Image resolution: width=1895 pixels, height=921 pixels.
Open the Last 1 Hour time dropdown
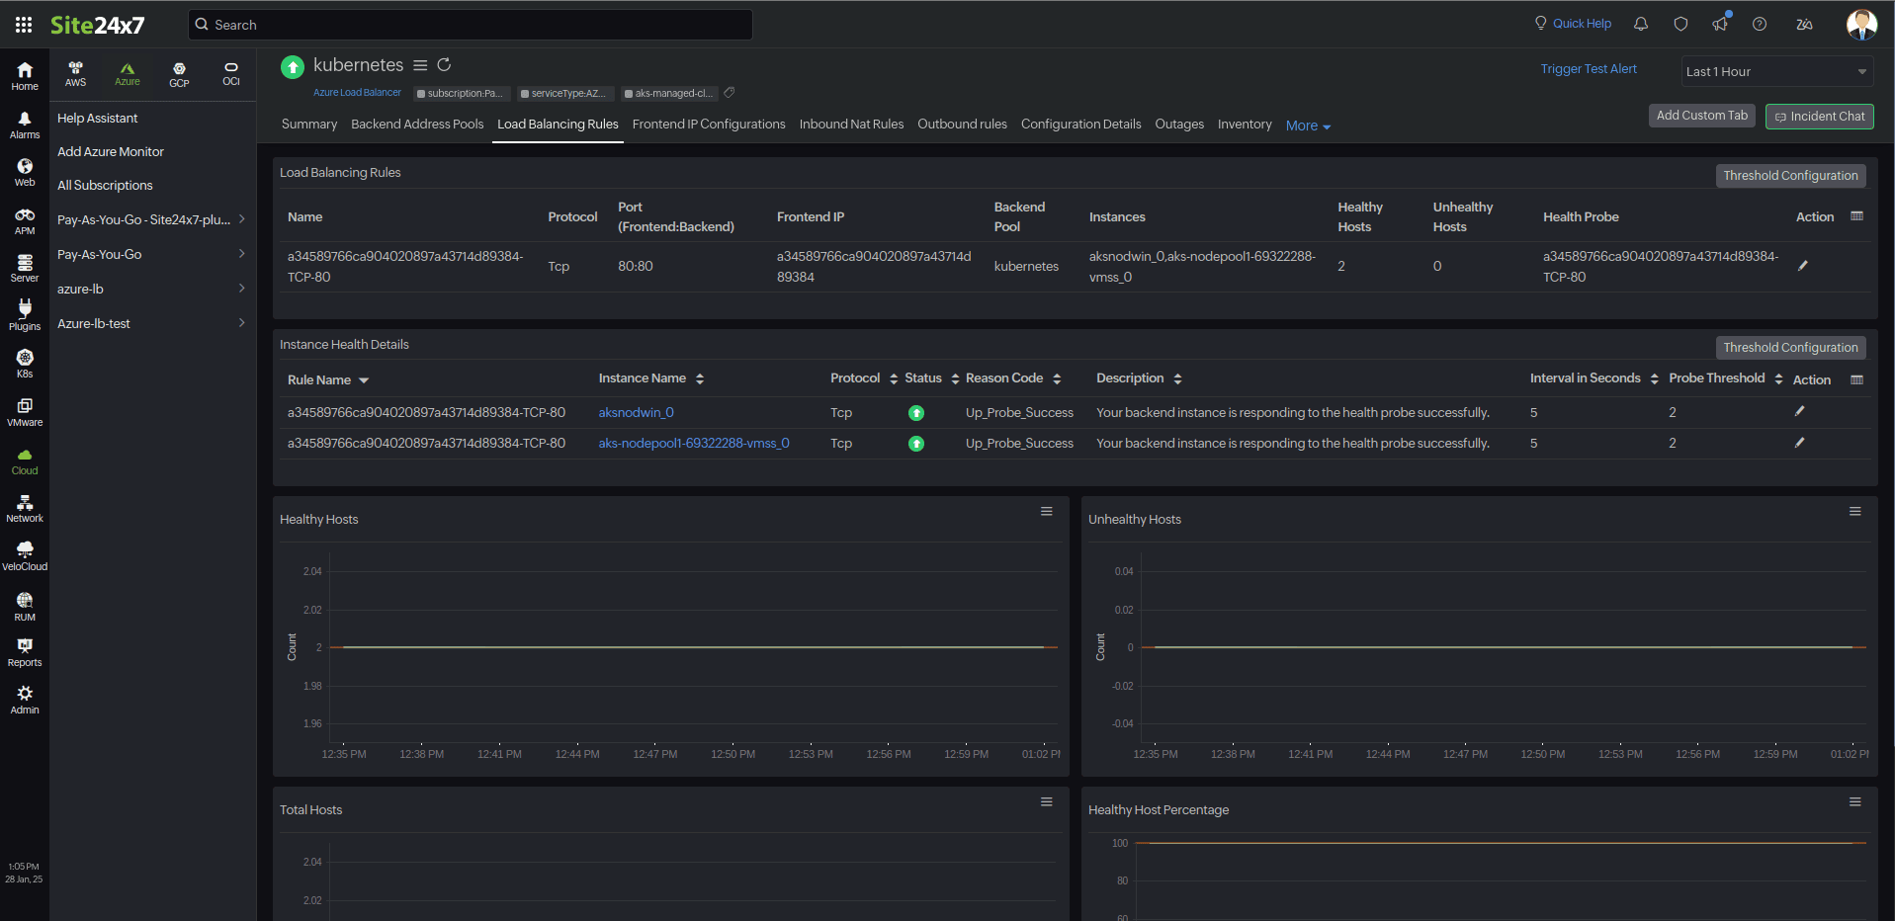pyautogui.click(x=1776, y=71)
